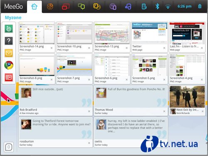Dismiss Rob Bradford's status update
Image resolution: width=208 pixels, height=156 pixels.
[x=89, y=111]
